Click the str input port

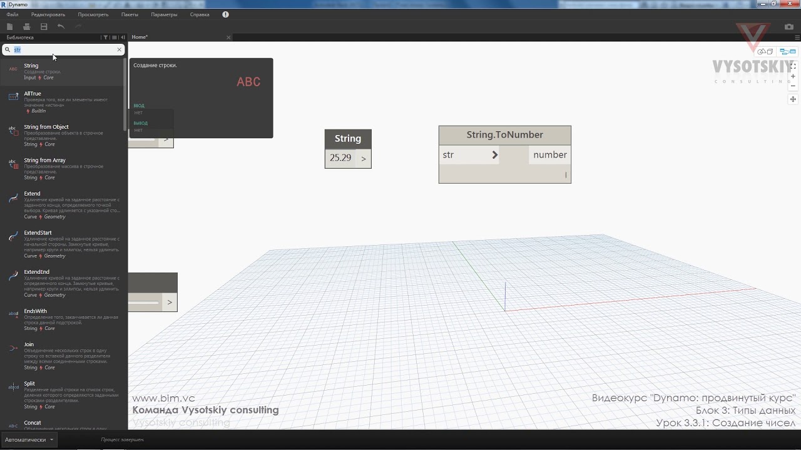click(x=469, y=155)
